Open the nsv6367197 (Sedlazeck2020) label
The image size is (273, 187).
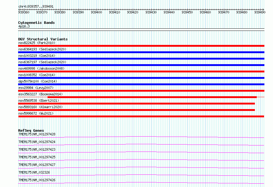(x=42, y=62)
